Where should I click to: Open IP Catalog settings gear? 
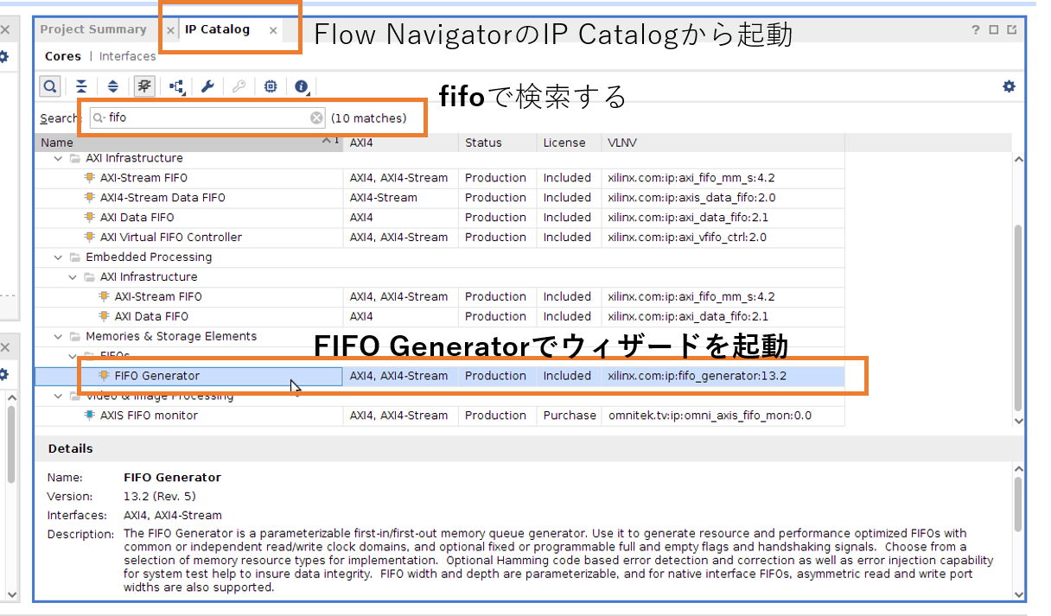click(x=1009, y=86)
